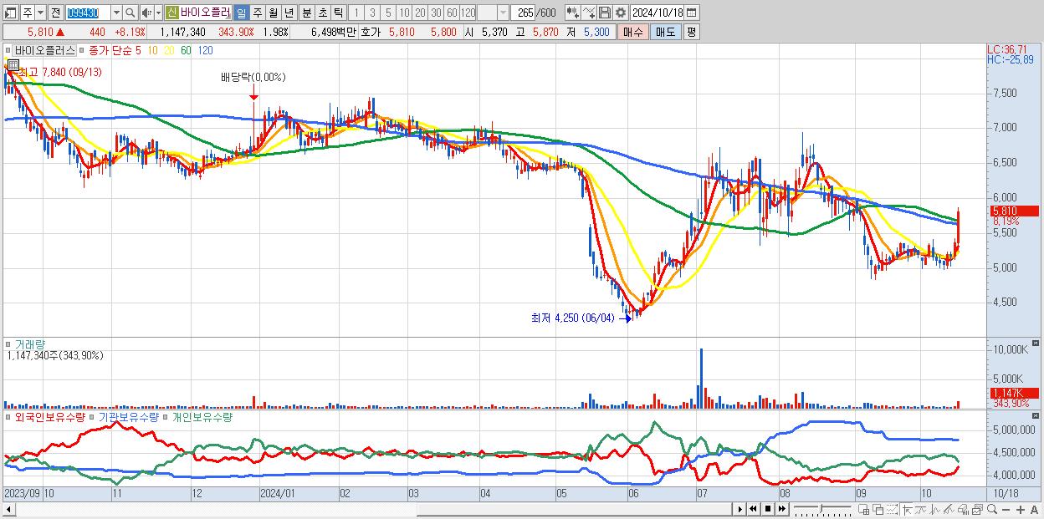Open the chart layout icon at far left

coord(9,13)
